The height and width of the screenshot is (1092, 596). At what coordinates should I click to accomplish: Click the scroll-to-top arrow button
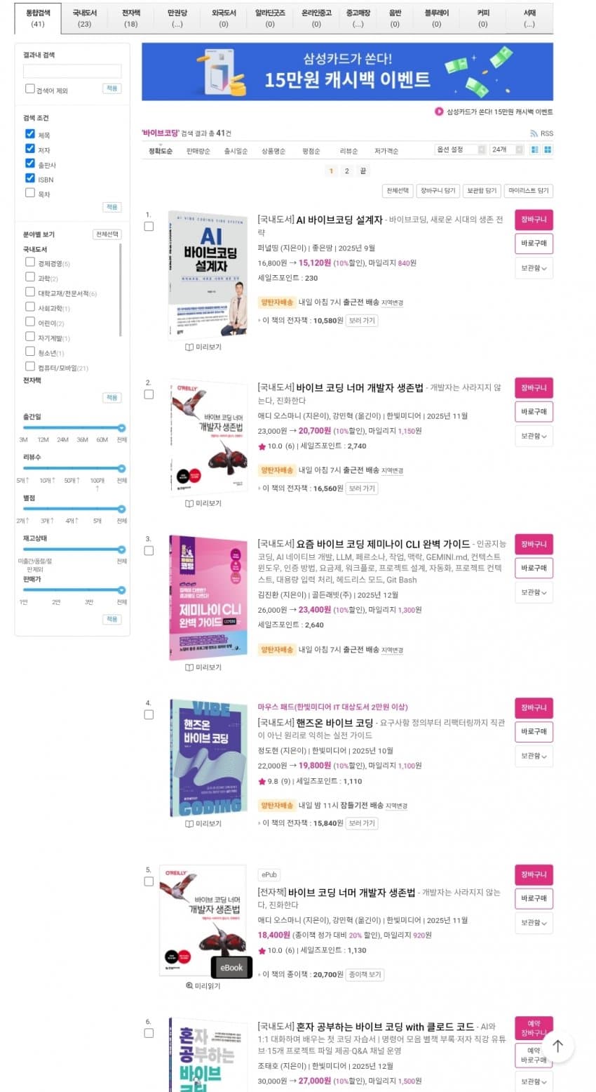557,1046
